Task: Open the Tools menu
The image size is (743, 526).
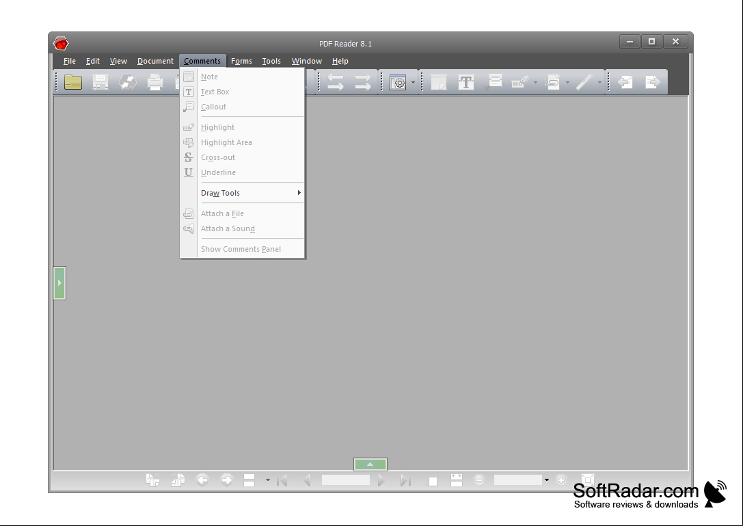Action: [x=271, y=61]
